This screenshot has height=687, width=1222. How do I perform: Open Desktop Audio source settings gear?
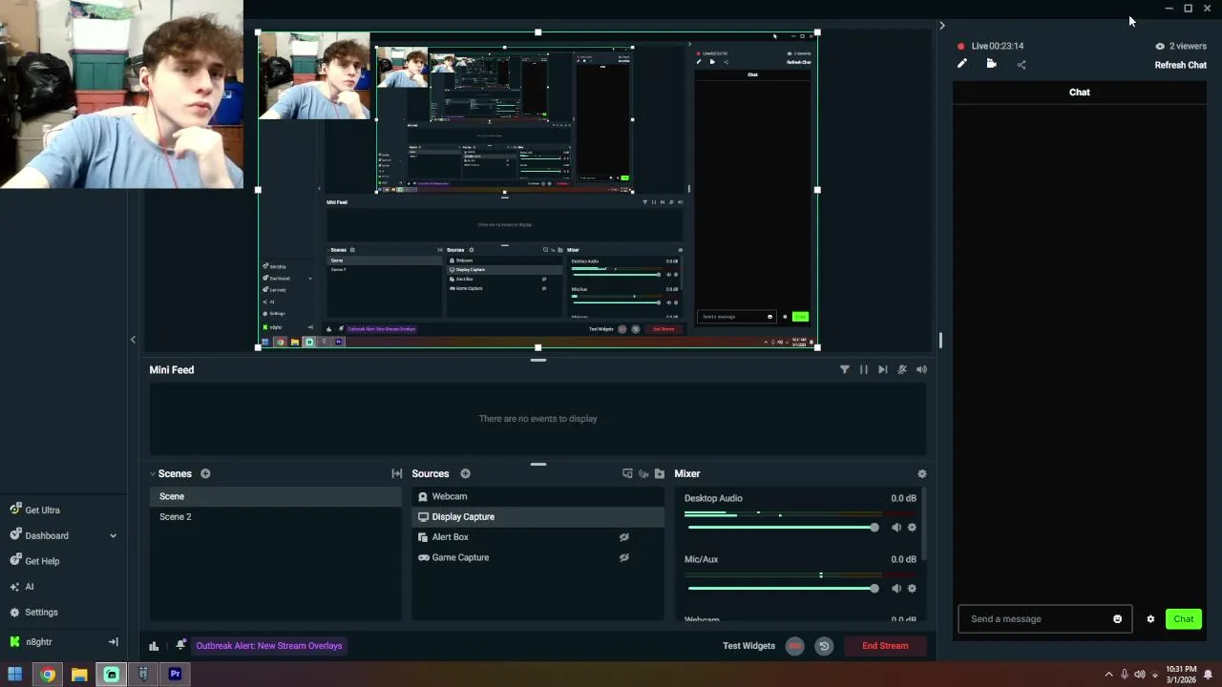click(x=912, y=527)
